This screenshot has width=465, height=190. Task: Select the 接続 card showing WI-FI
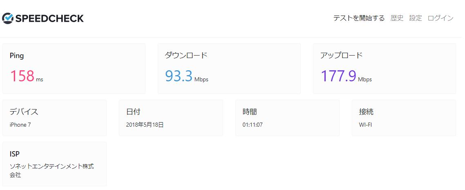404,118
